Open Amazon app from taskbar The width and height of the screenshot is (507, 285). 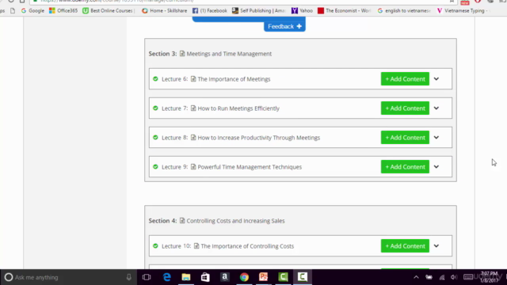[x=224, y=277]
